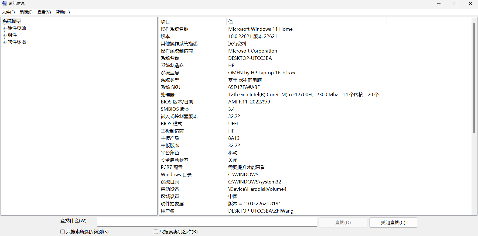Select the 12th Gen Intel Core i7-12700H value
Viewport: 478px width, 236px height.
(305, 95)
